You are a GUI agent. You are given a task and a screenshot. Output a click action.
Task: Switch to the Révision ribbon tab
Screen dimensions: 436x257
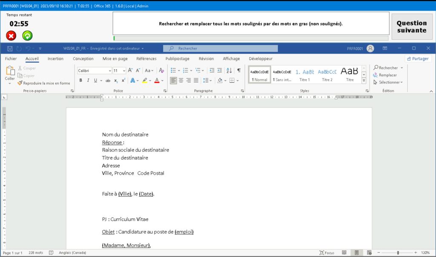206,59
